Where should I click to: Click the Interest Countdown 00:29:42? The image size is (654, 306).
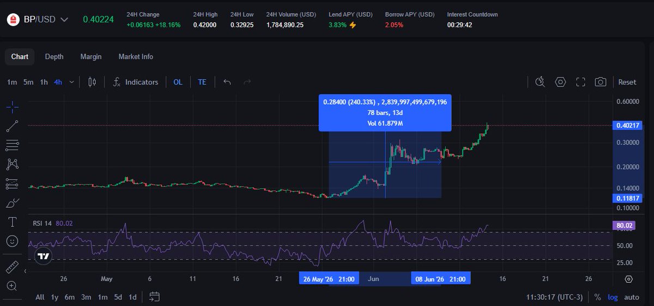point(461,25)
